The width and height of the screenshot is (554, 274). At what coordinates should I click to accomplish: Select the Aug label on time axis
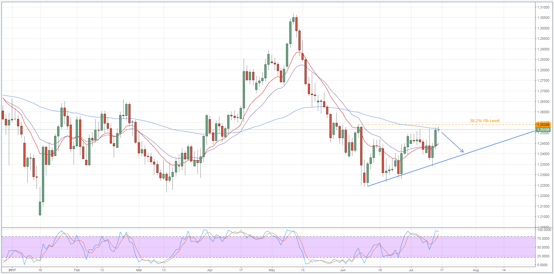(476, 270)
